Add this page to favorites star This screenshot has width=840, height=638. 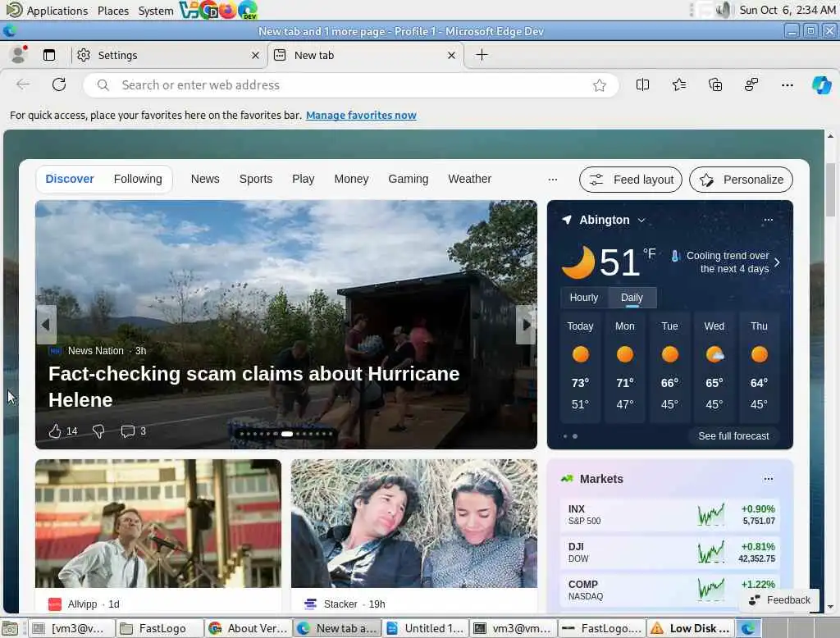click(600, 85)
